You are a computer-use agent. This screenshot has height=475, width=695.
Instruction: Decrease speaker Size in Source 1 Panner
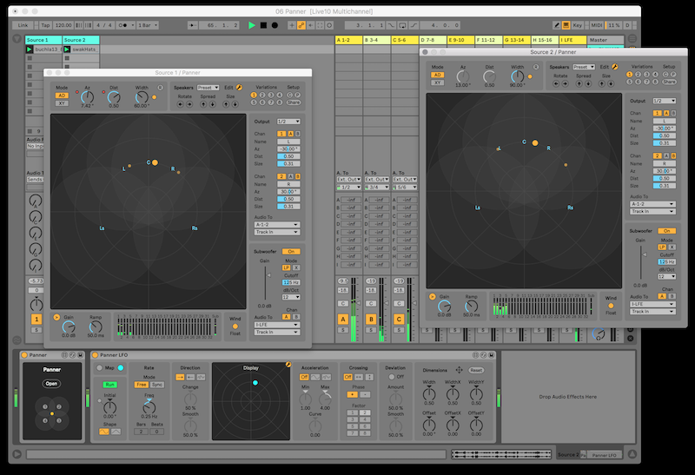[x=235, y=104]
